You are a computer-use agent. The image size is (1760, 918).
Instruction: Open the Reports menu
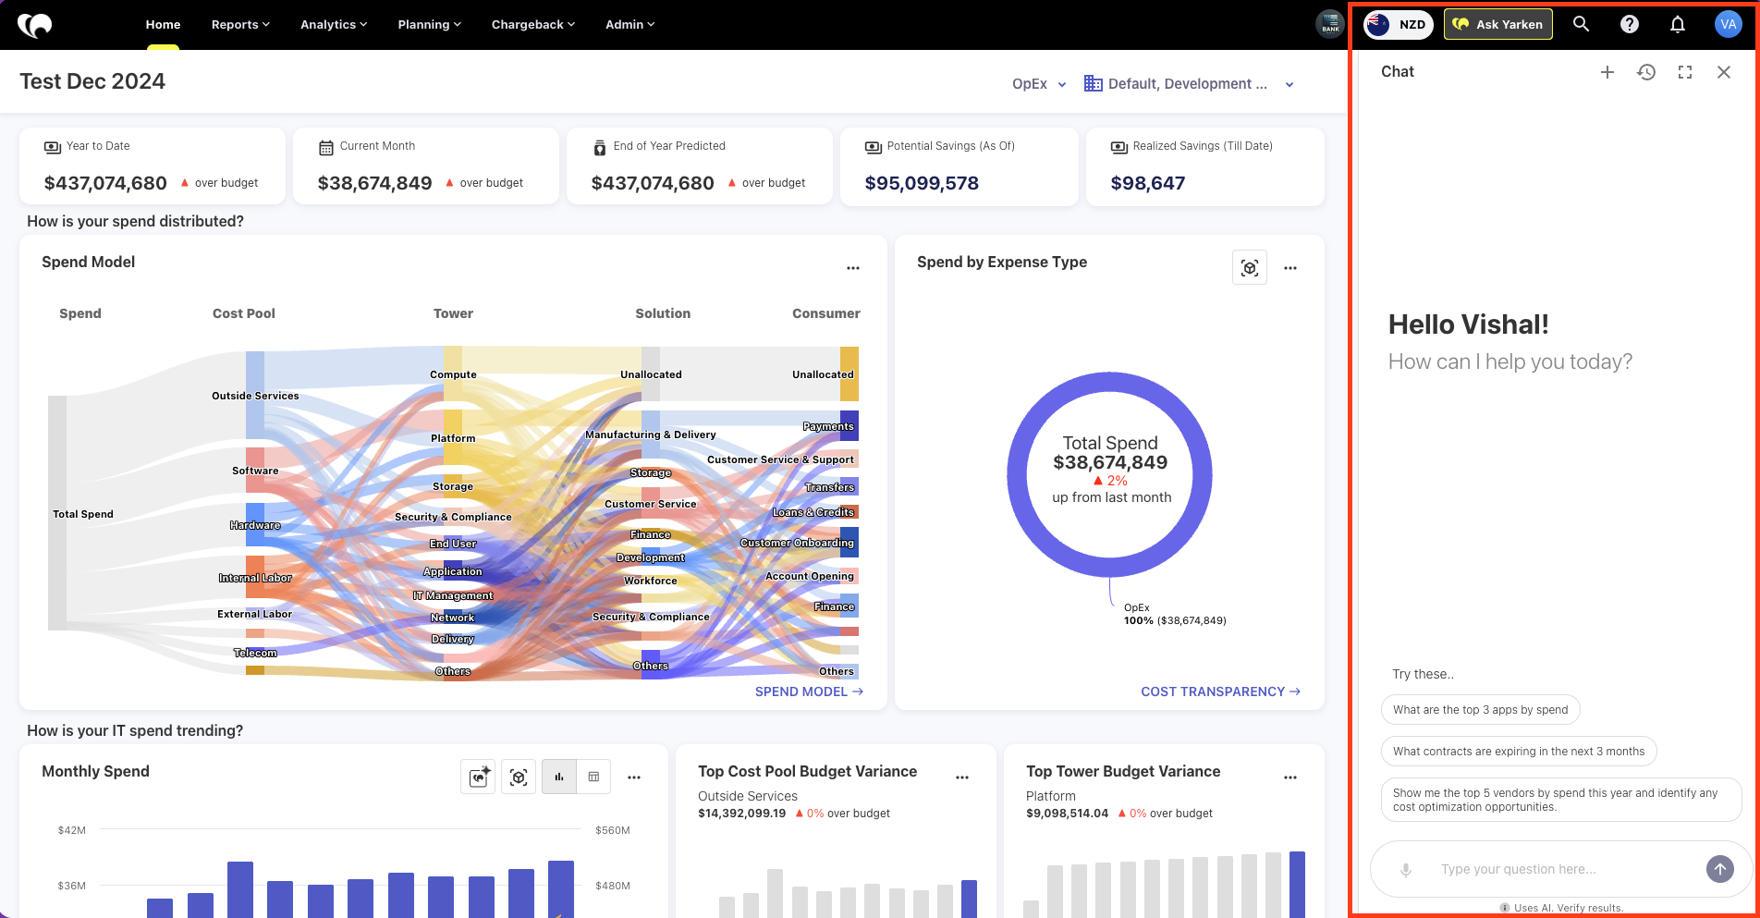coord(240,24)
